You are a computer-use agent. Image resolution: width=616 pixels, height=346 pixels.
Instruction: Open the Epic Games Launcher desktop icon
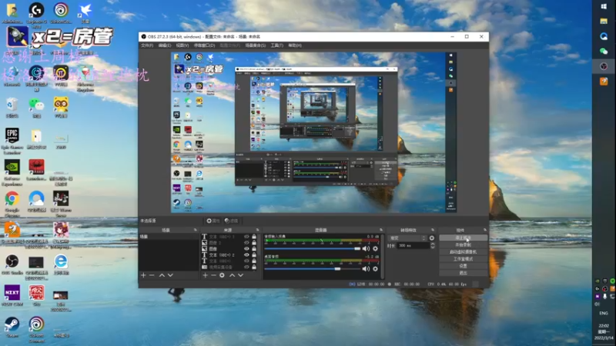12,141
